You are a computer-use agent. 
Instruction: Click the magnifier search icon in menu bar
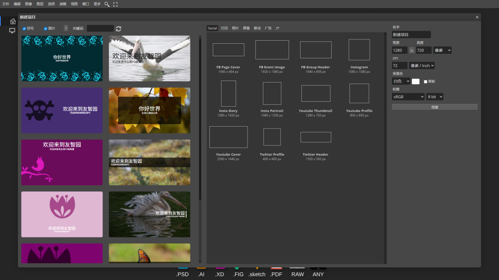point(107,4)
